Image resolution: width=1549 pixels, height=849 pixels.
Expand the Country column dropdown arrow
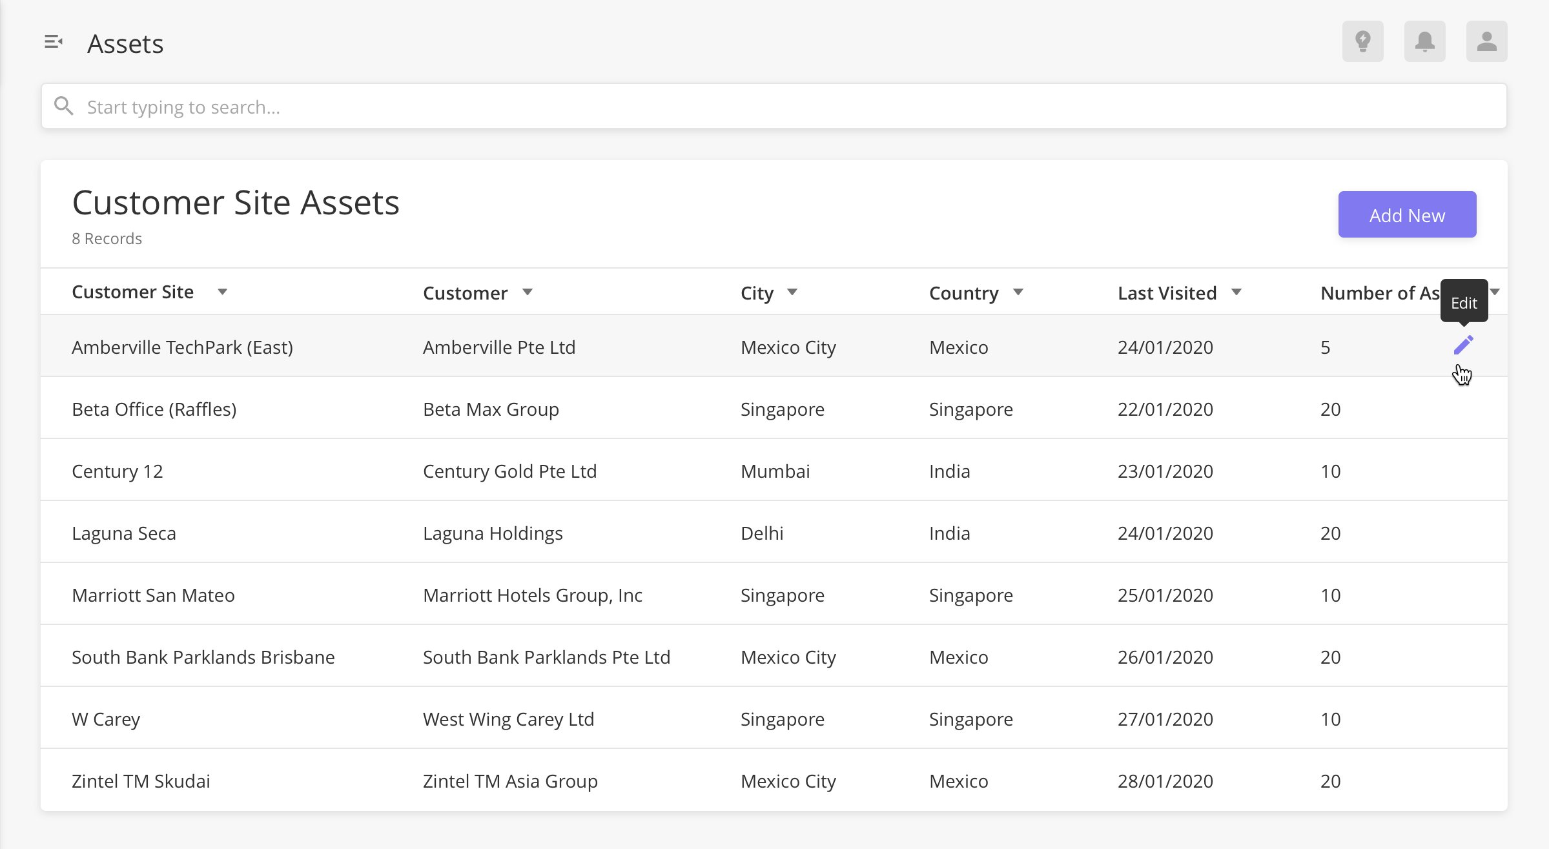pos(1018,292)
